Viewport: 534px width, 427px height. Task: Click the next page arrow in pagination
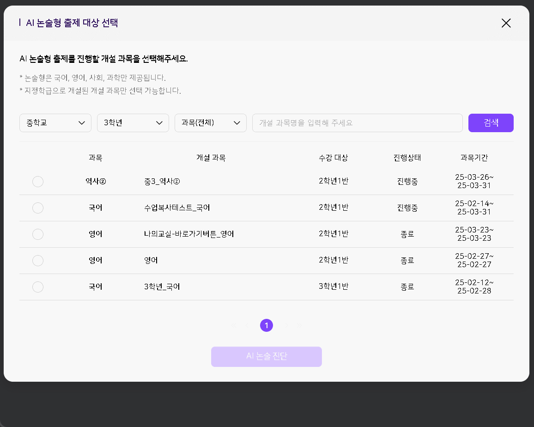286,326
